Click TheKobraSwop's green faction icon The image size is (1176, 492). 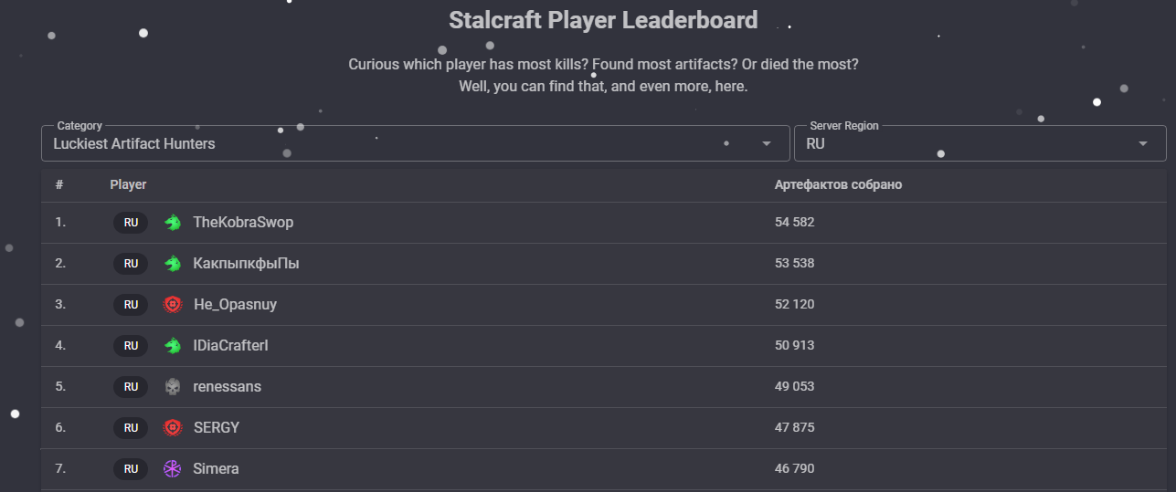pyautogui.click(x=173, y=223)
